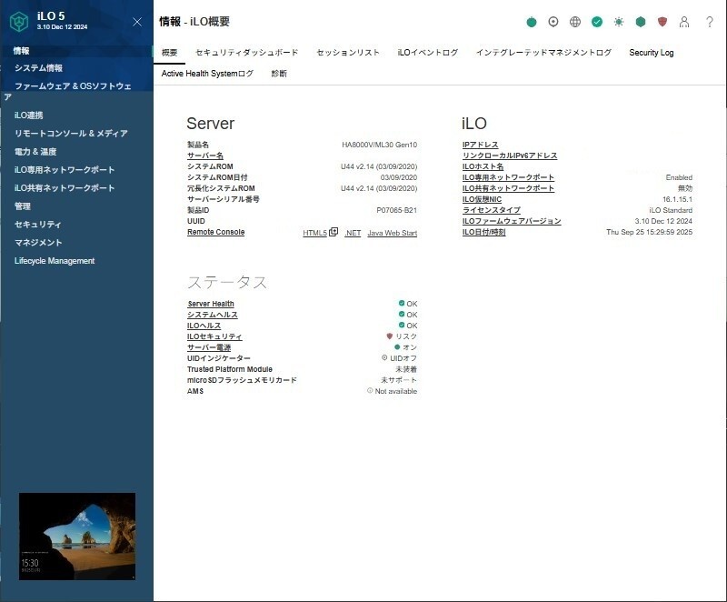Image resolution: width=727 pixels, height=602 pixels.
Task: Click the red risk shield beside iLOセキュリティ
Action: click(390, 336)
